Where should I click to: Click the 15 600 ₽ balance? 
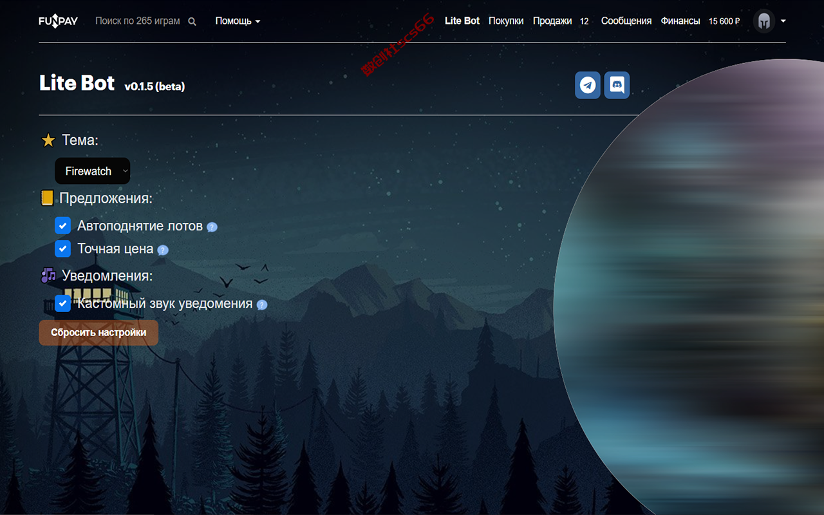click(724, 21)
